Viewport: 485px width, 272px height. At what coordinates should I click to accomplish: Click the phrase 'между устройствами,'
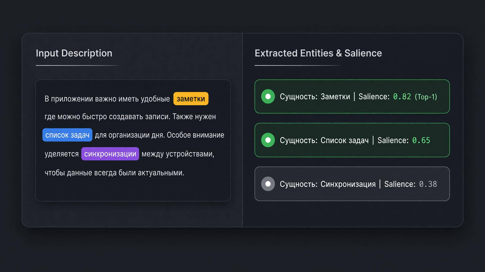pos(178,154)
